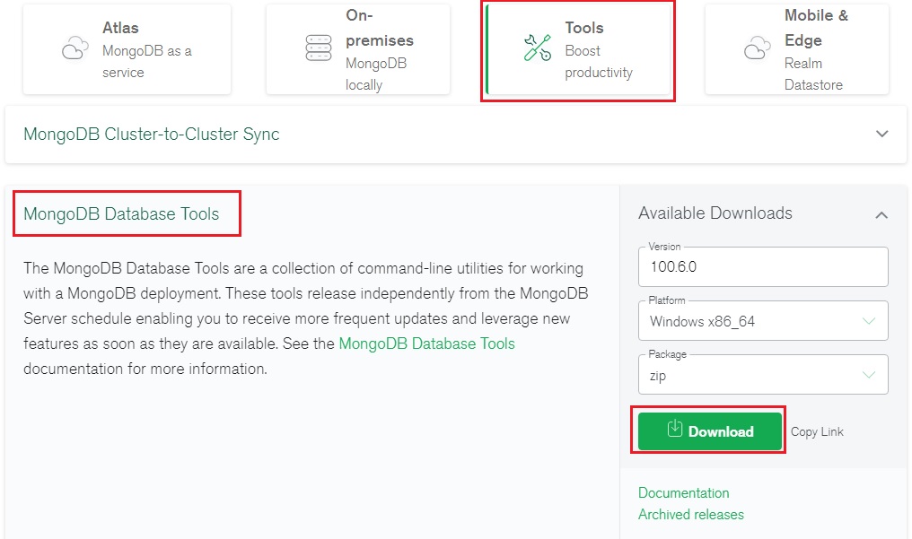Open the Atlas MongoDB as a service tab
This screenshot has width=912, height=539.
tap(127, 49)
